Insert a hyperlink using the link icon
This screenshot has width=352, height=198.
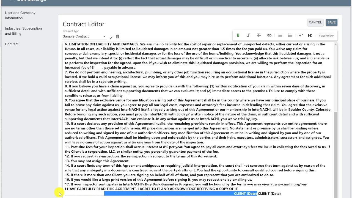[269, 35]
